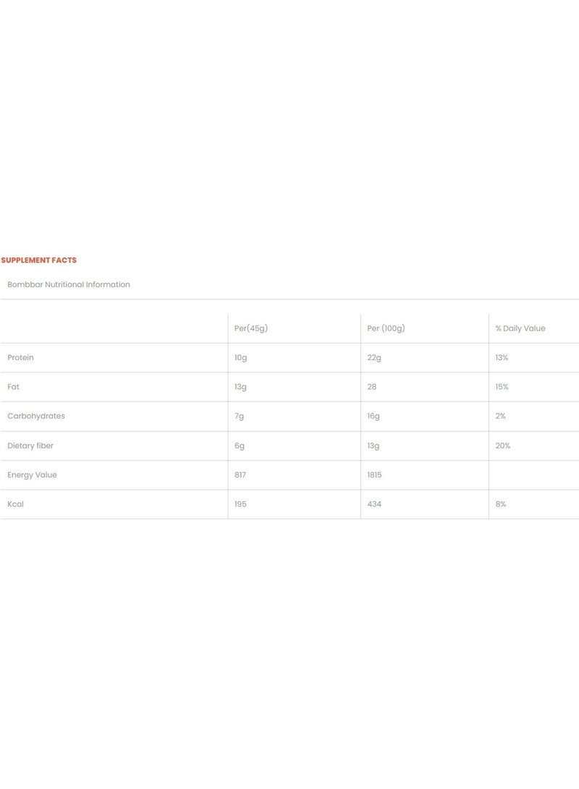Viewport: 579px width, 789px height.
Task: Click the 1815 energy value cell
Action: (375, 475)
